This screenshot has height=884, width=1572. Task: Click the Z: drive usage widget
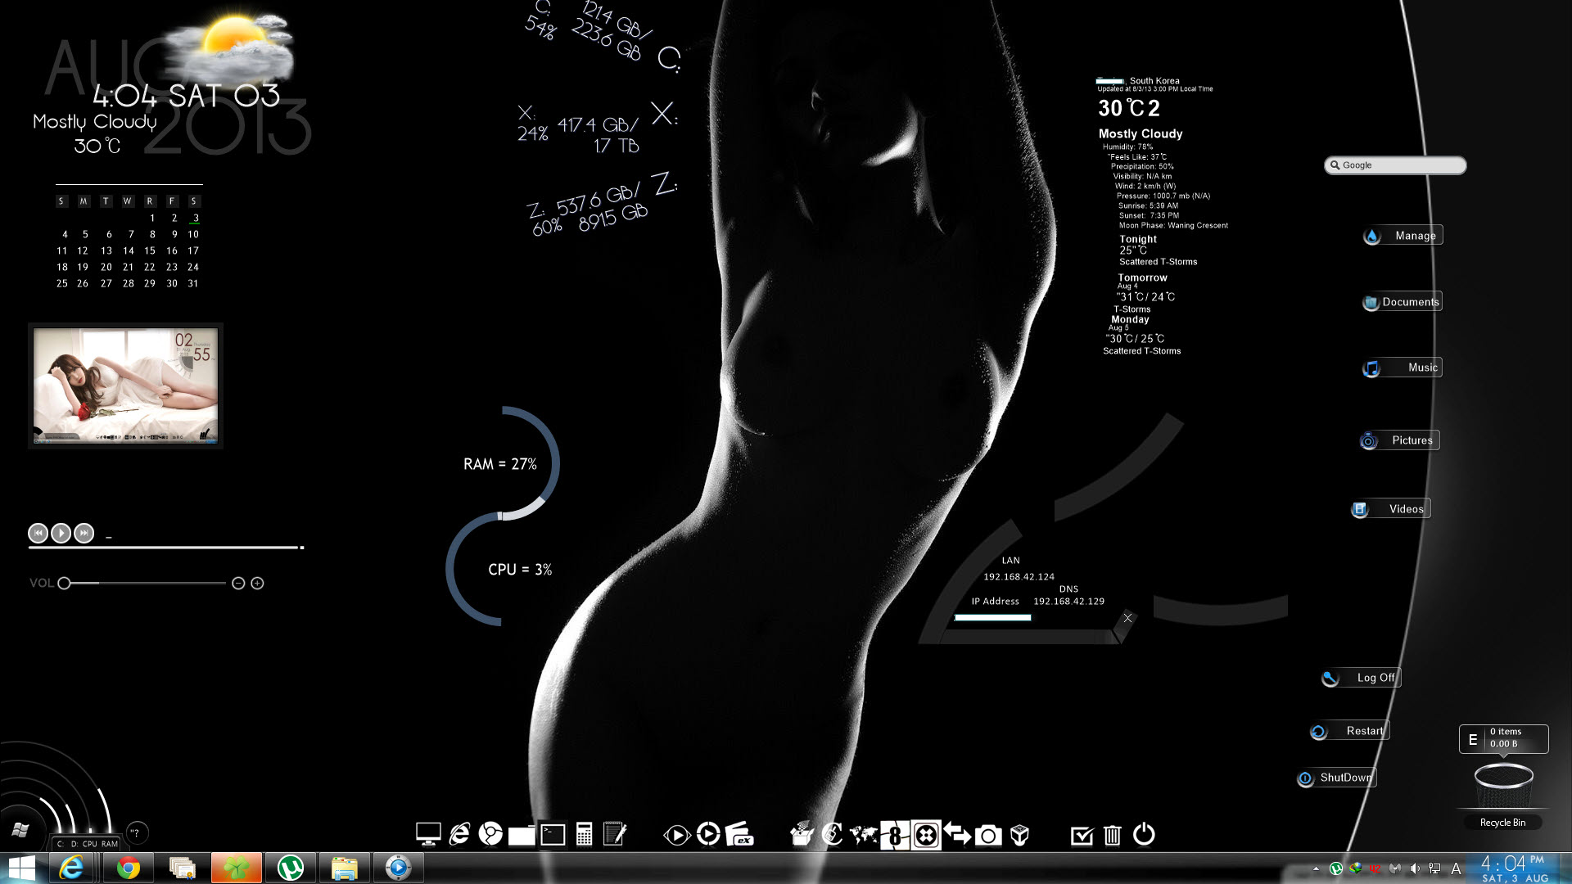pos(603,205)
